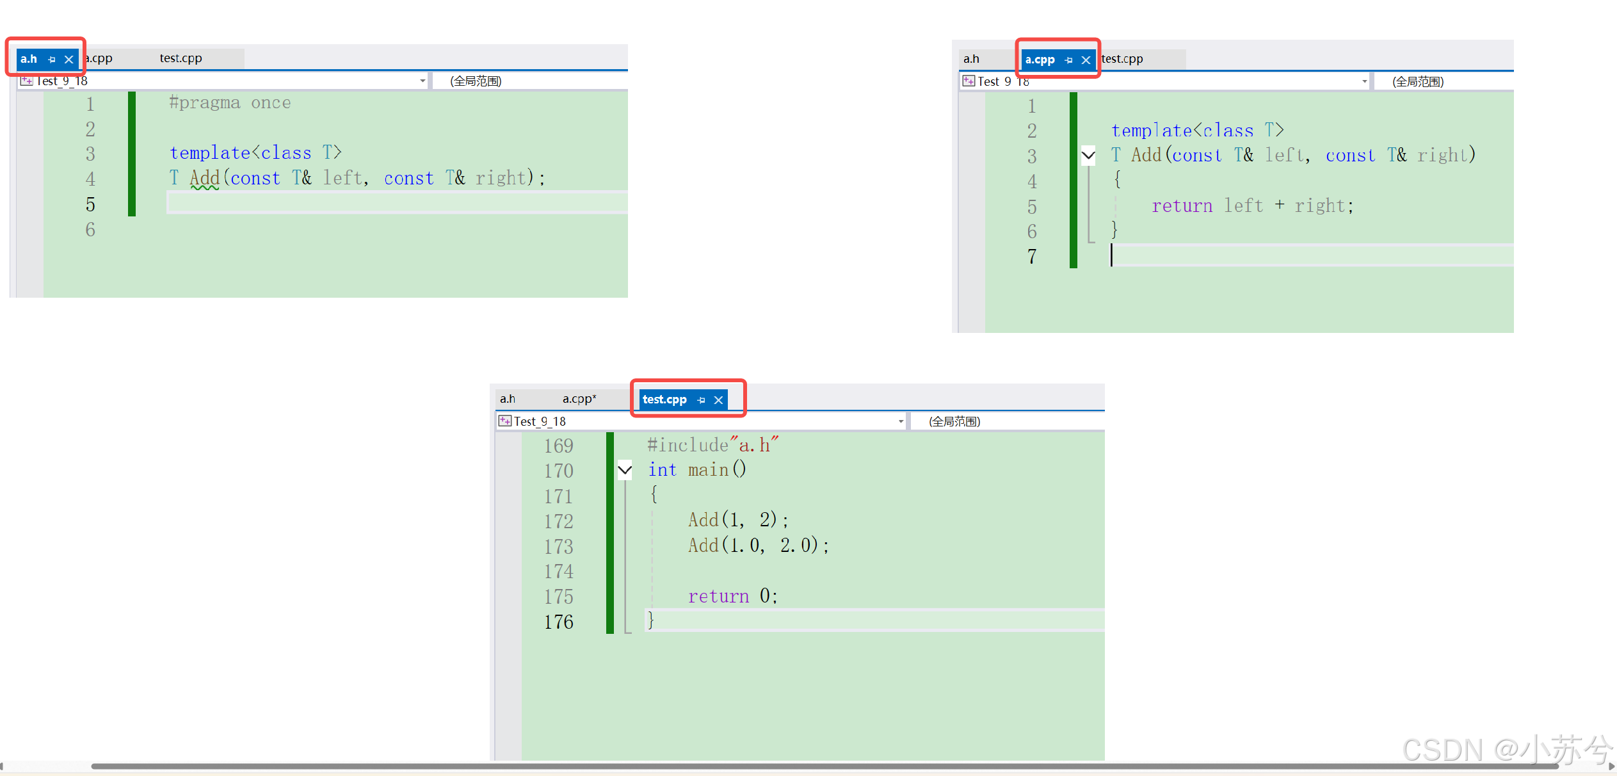Click the Add function name in a.h
1617x776 pixels.
205,178
